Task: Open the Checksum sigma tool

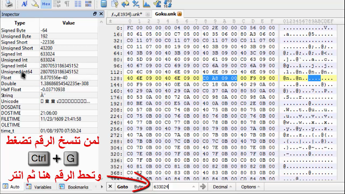Action: coord(157,4)
